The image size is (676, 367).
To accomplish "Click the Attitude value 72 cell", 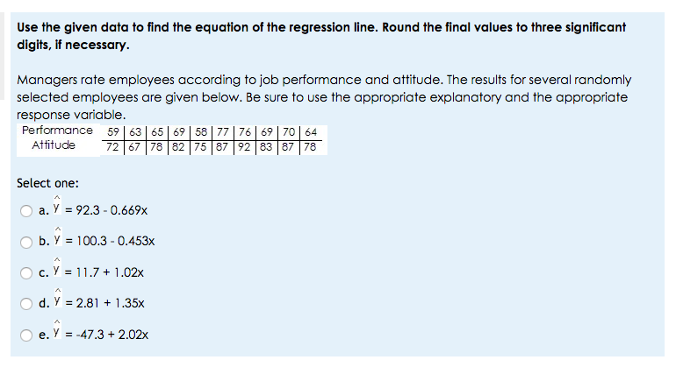I will tap(112, 147).
